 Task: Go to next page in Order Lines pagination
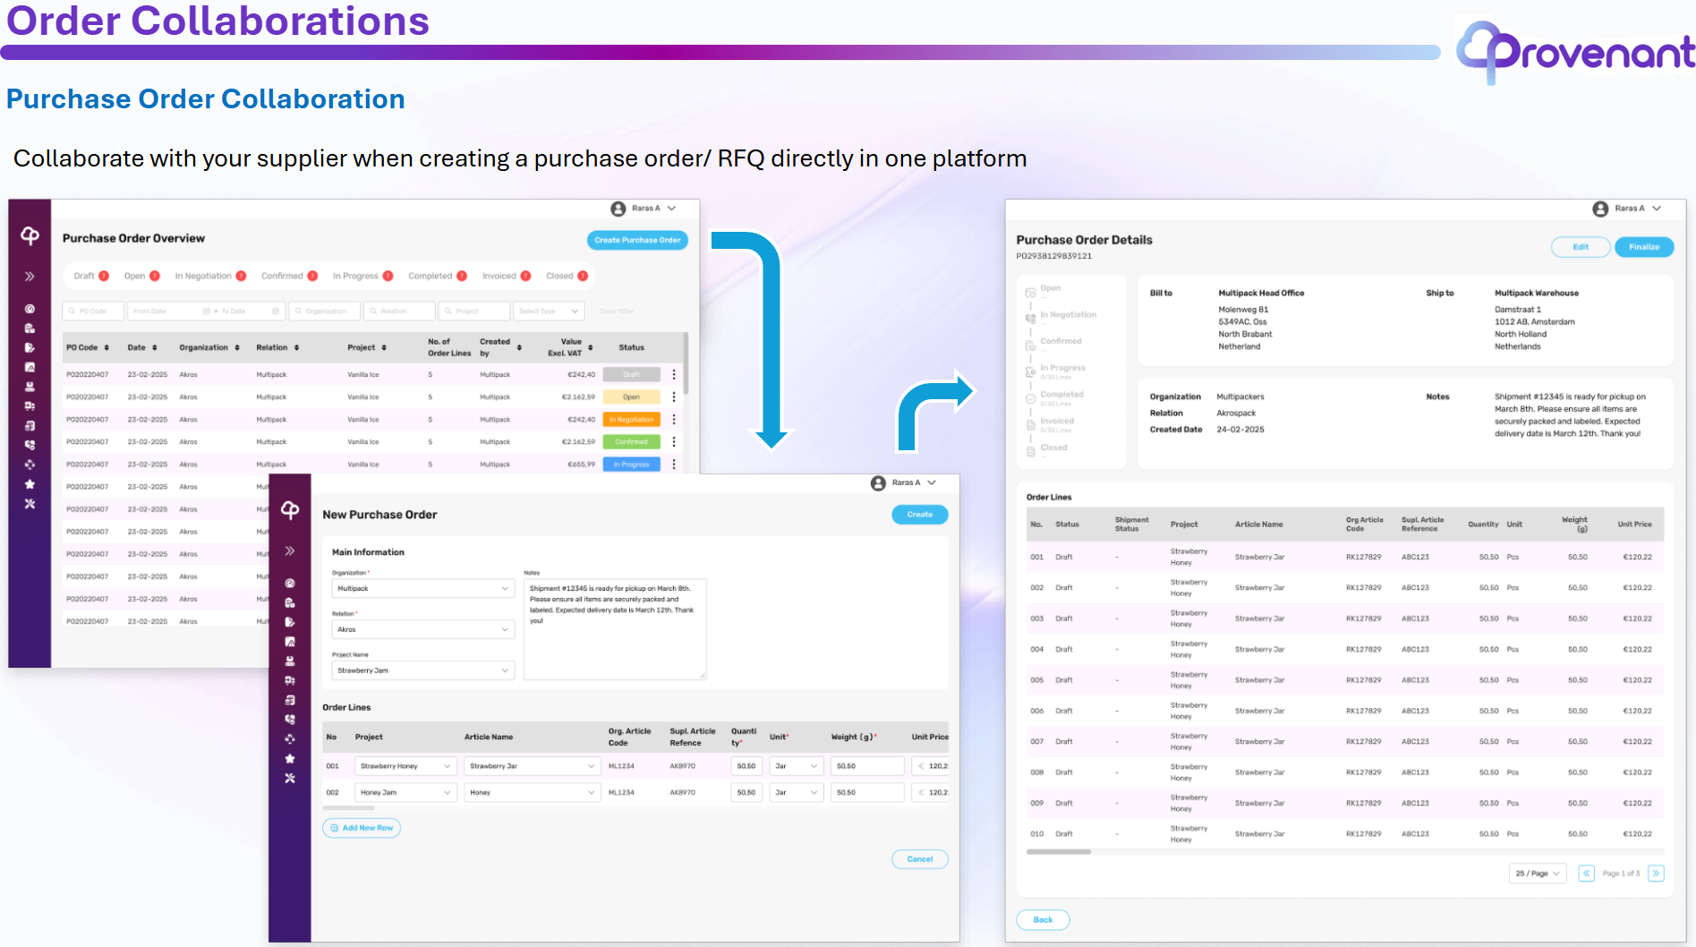[1656, 873]
